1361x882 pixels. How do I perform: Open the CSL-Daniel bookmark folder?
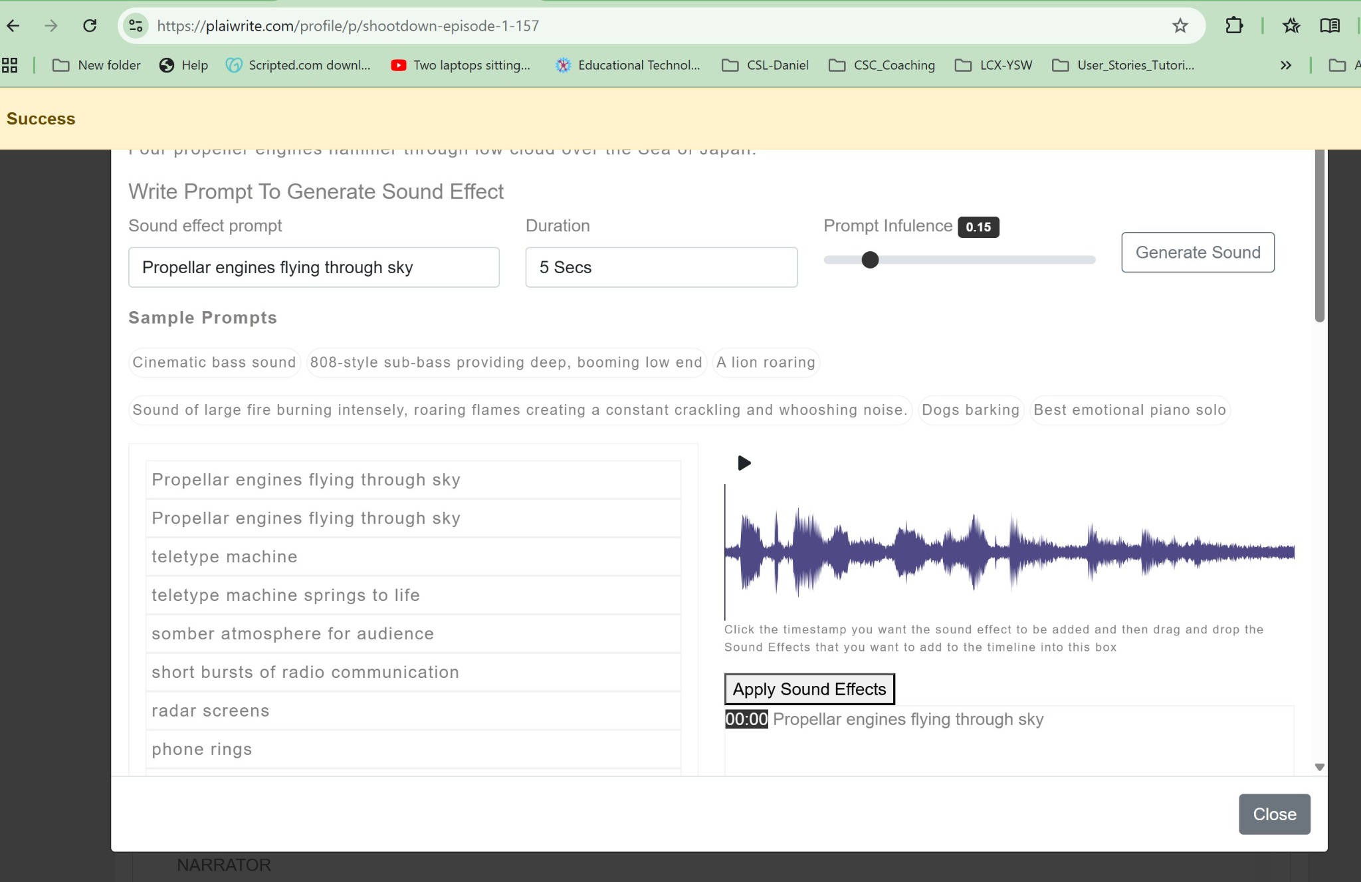point(766,65)
